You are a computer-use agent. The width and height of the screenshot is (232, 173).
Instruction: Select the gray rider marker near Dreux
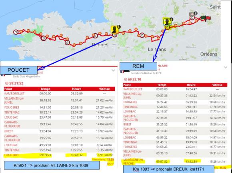(192, 14)
